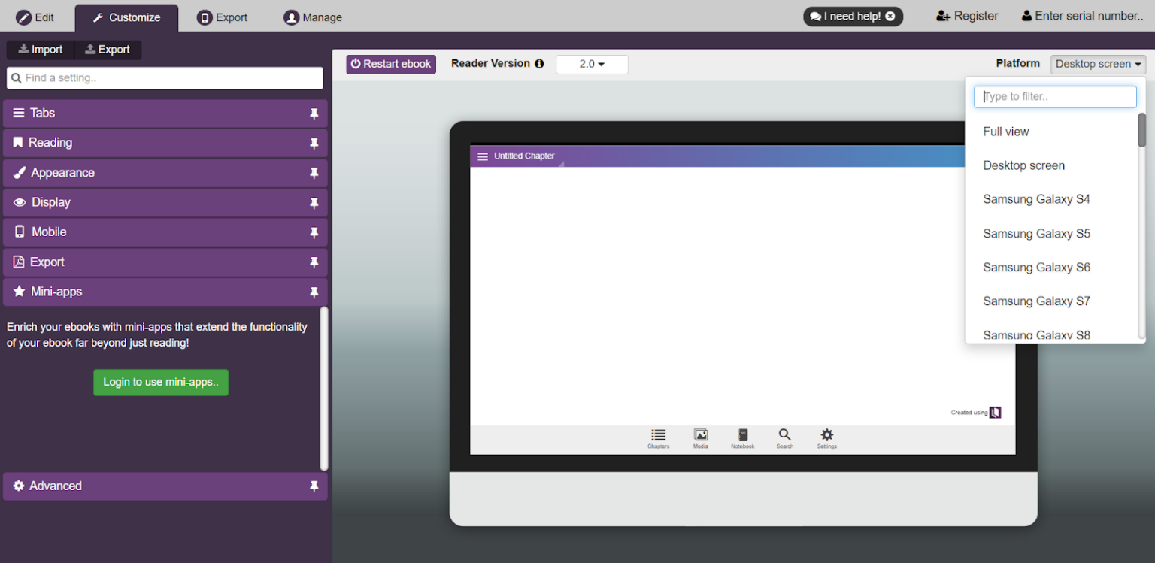Select 'Samsung Galaxy S6' from the platform list
The image size is (1155, 563).
click(x=1036, y=267)
